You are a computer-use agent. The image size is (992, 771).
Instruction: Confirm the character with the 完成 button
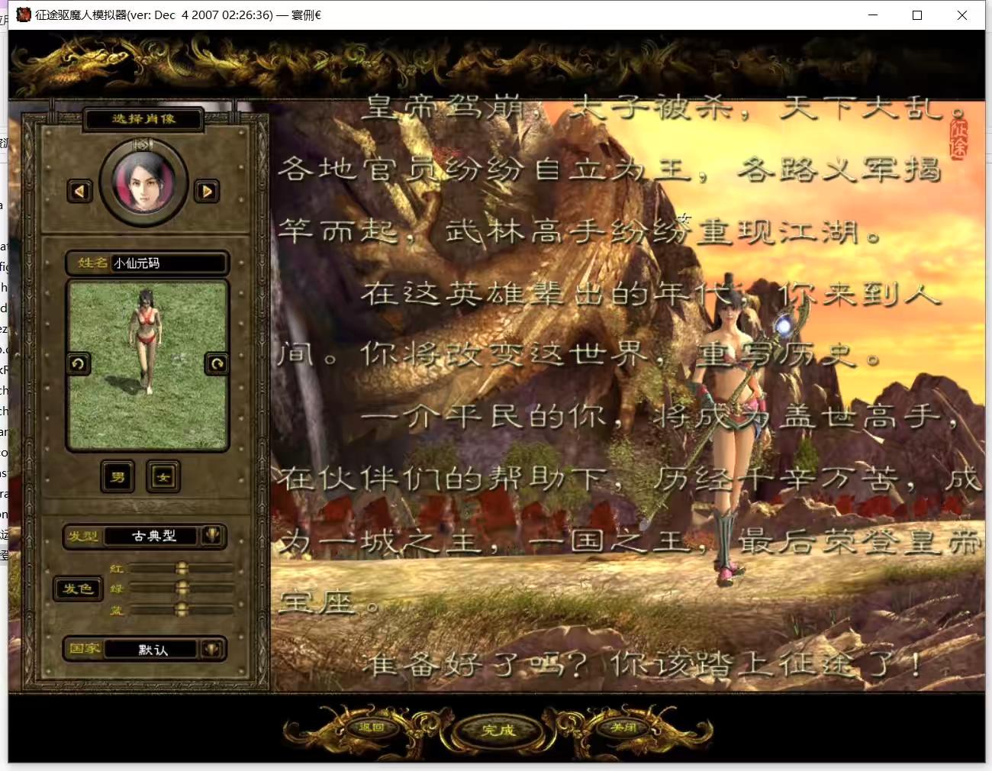pyautogui.click(x=498, y=731)
